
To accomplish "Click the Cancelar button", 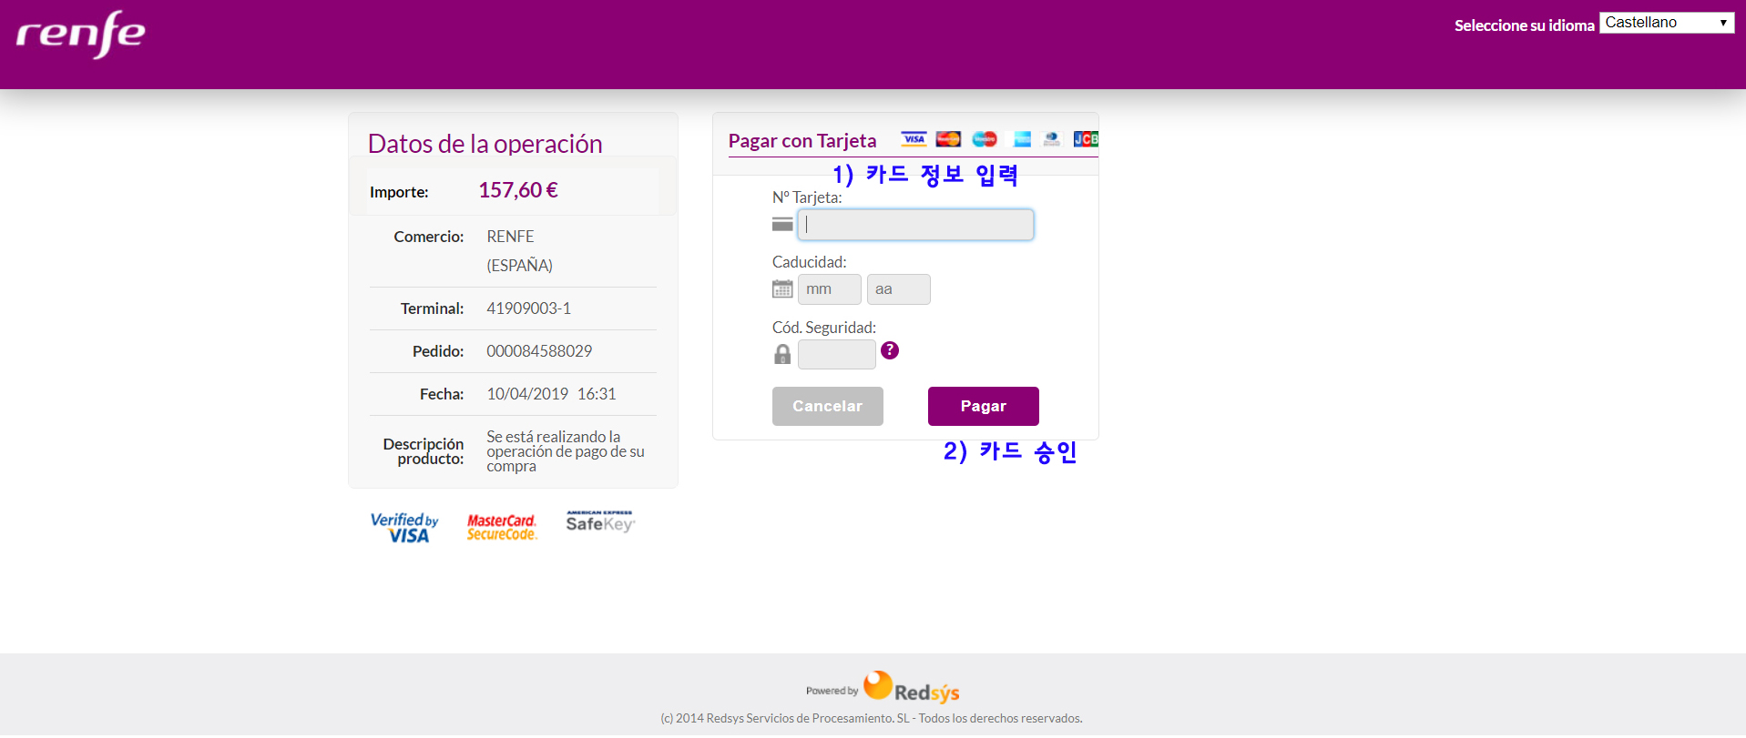I will 828,406.
